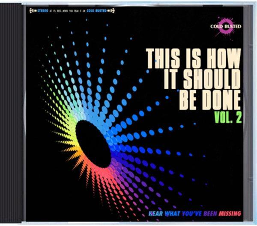The image size is (257, 226).
Task: Click the "Stereo at its best" banner text
Action: 72,11
